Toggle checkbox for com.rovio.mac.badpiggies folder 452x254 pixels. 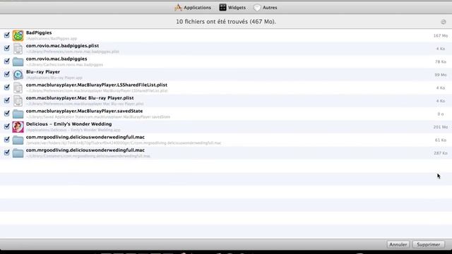7,61
